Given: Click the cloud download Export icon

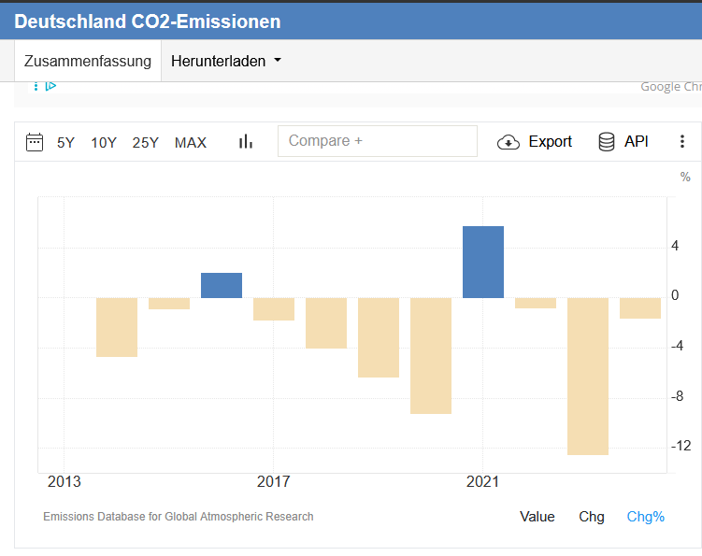Looking at the screenshot, I should 509,142.
